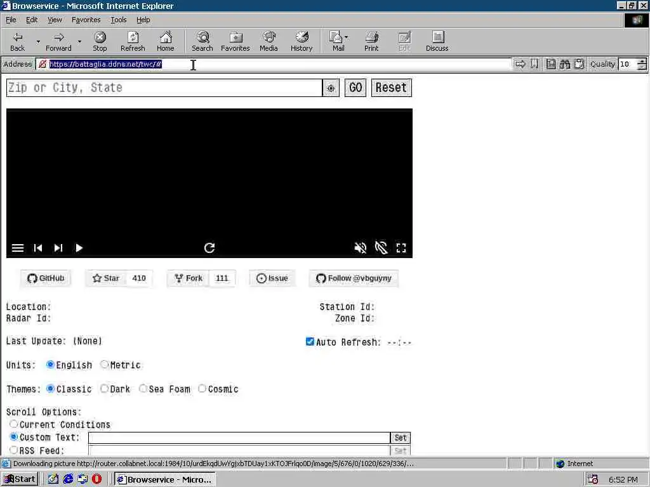Click the GitHub Star button
The height and width of the screenshot is (487, 650).
[x=106, y=278]
